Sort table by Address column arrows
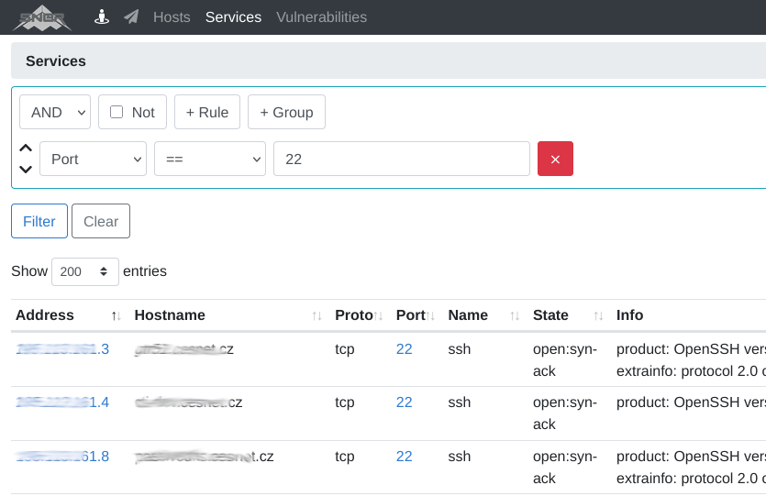The height and width of the screenshot is (496, 766). (116, 315)
